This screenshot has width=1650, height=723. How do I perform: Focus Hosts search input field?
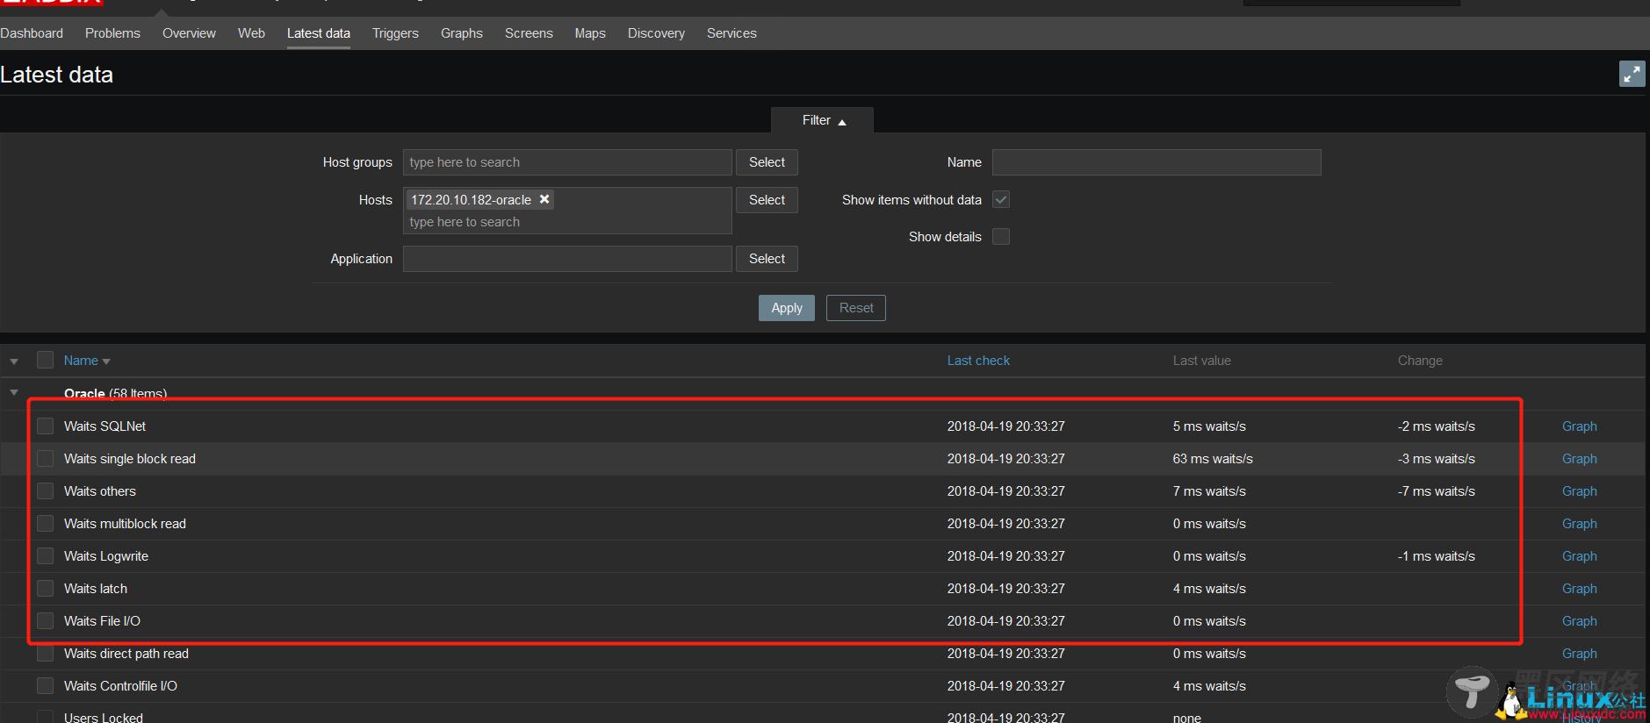(x=567, y=222)
